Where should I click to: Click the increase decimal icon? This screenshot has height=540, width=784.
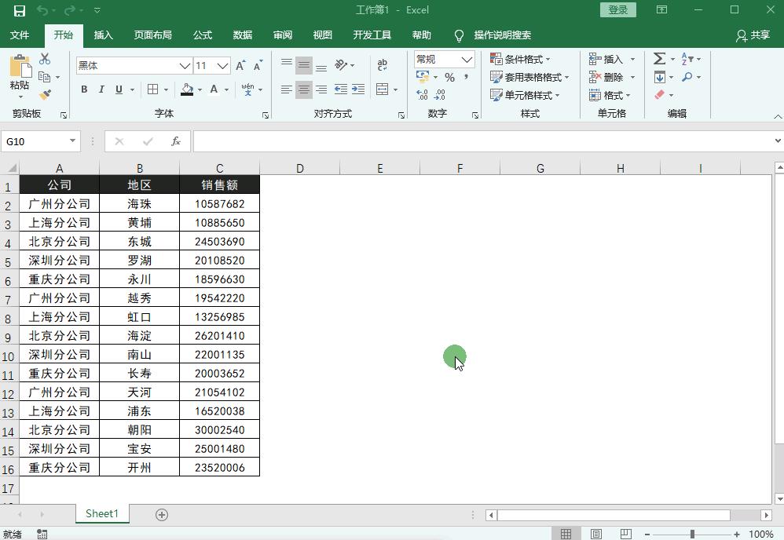422,93
